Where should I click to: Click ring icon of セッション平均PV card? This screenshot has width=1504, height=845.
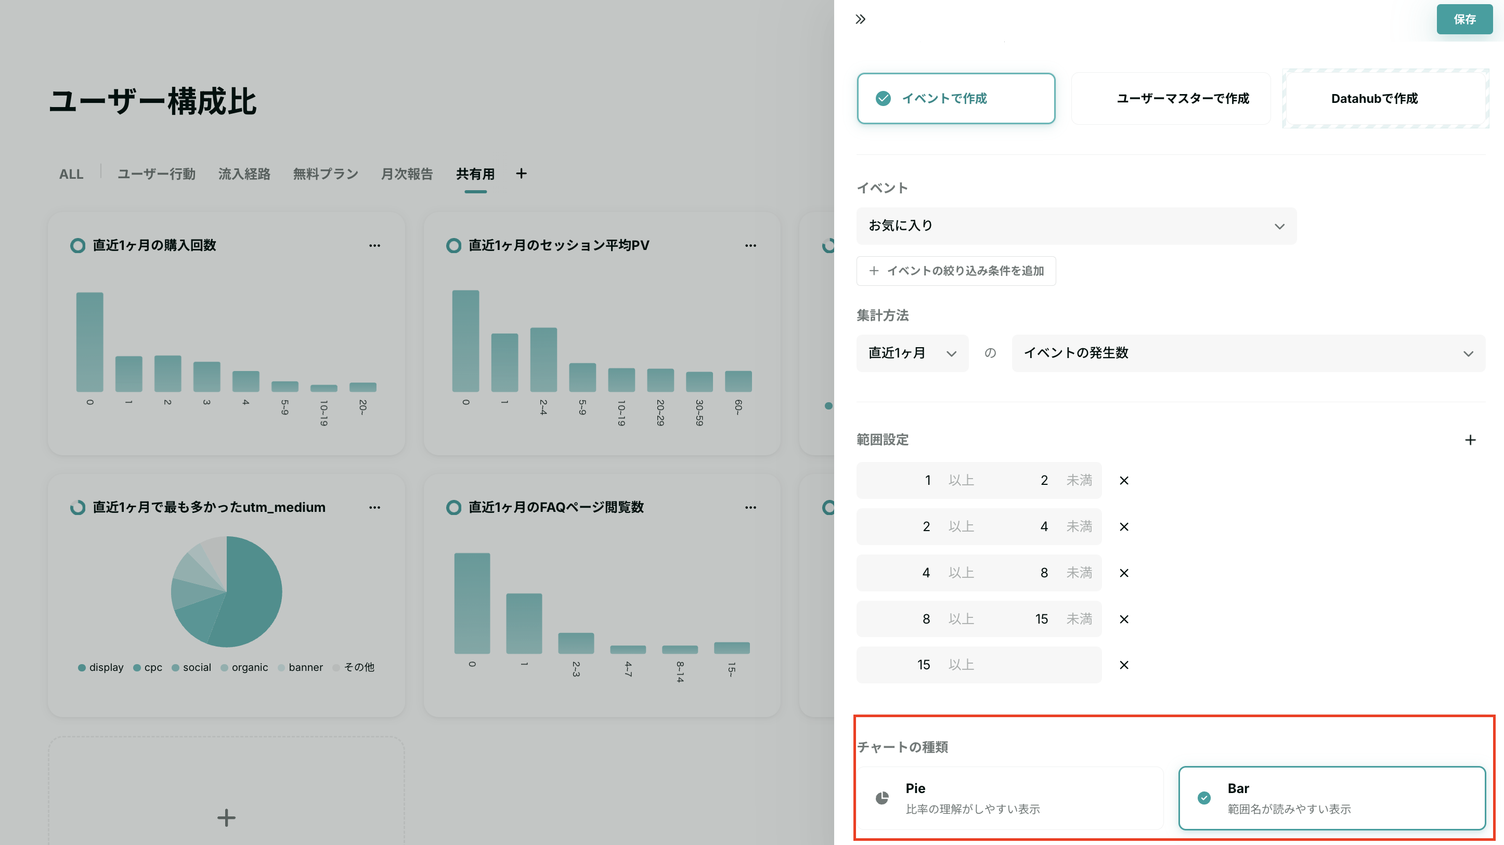pos(453,246)
